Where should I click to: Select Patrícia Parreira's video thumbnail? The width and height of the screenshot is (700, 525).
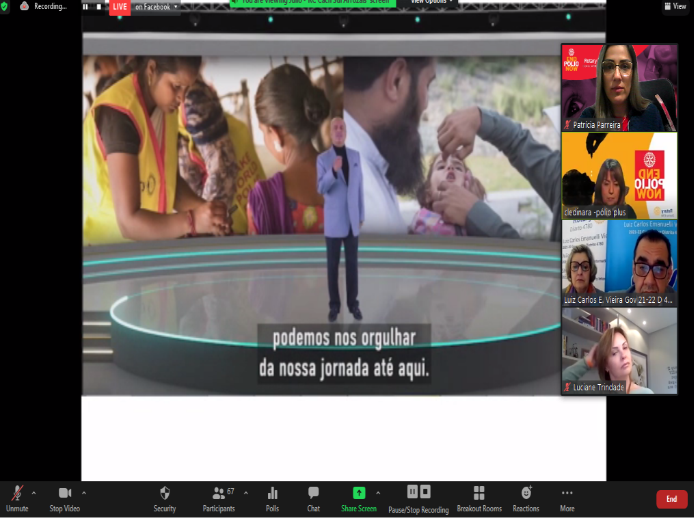[x=619, y=87]
